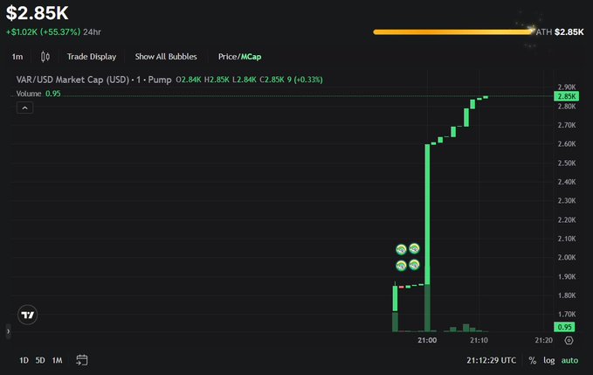Click the +$1.02K (+55.37%) 24hr change
This screenshot has width=593, height=375.
[x=53, y=31]
